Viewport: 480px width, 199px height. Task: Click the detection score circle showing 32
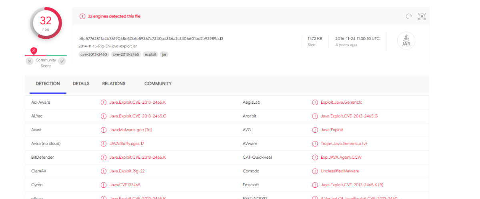(46, 23)
